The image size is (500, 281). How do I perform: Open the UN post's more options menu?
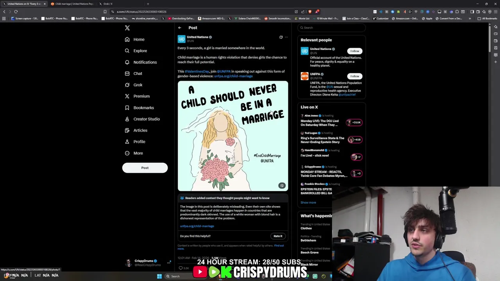[286, 37]
